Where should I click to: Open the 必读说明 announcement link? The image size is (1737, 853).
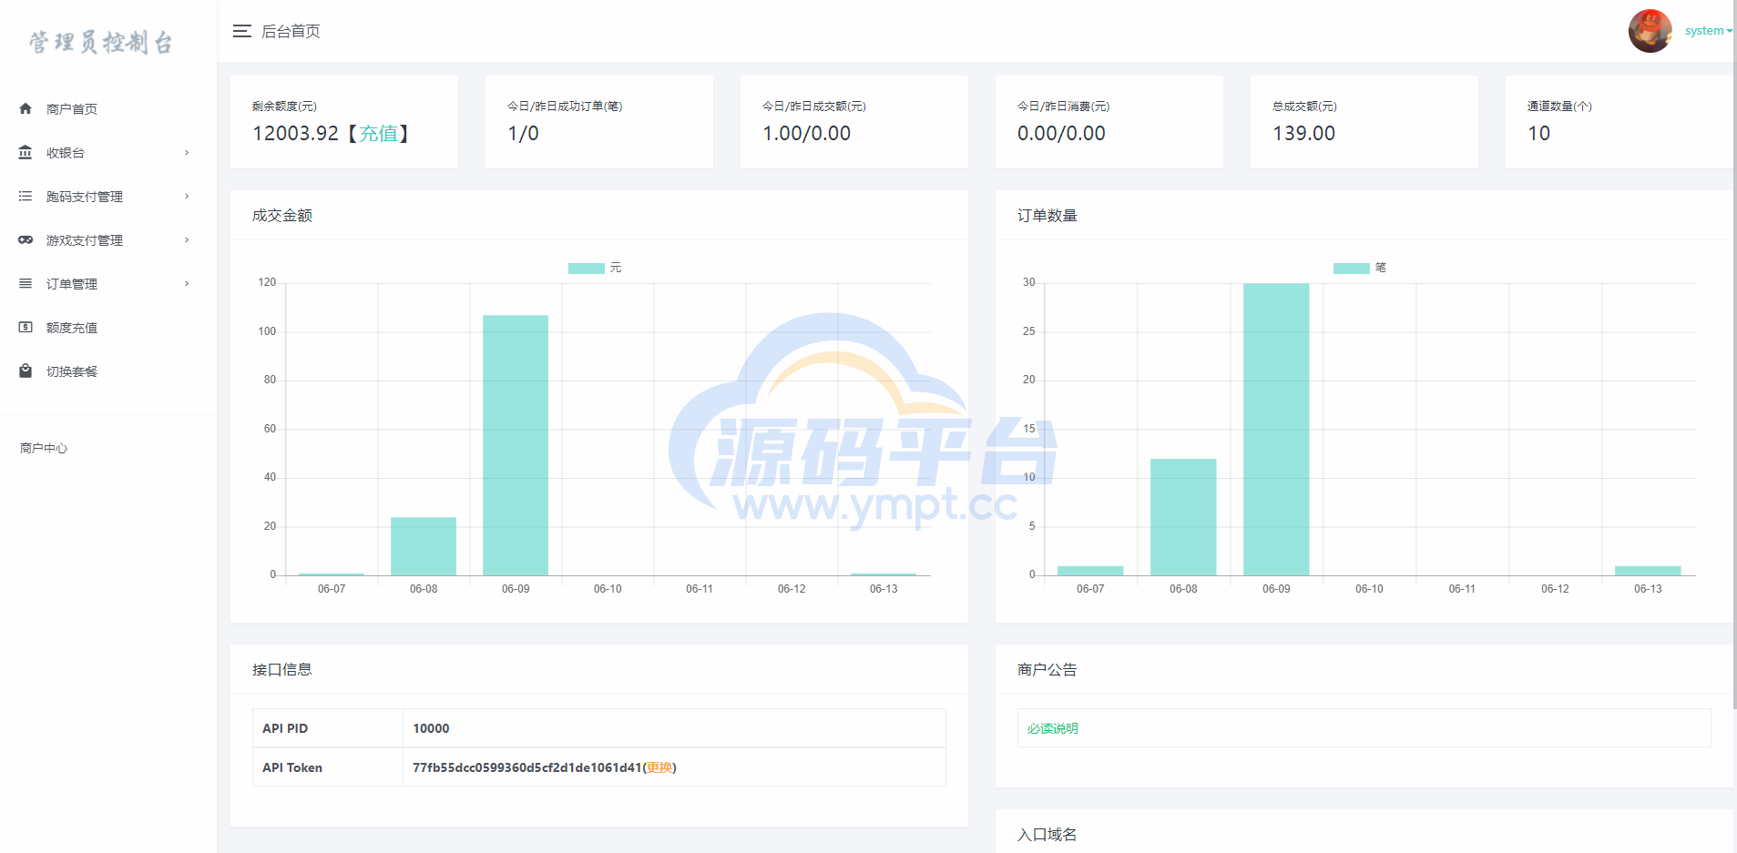click(x=1052, y=728)
